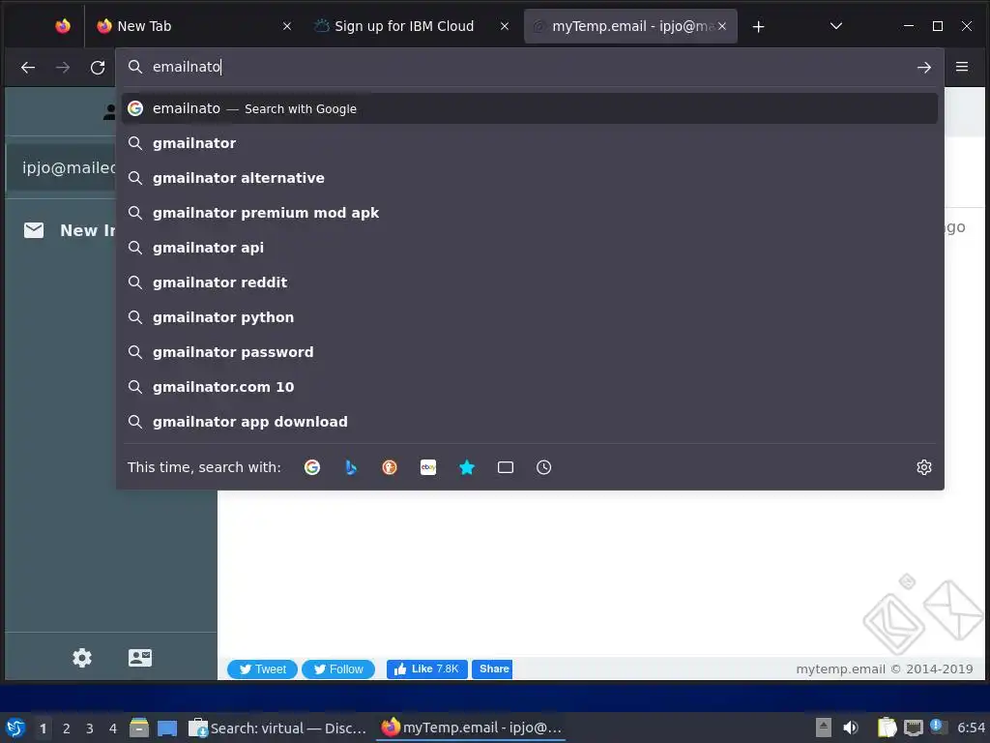Search open tabs with the tab icon

(x=505, y=467)
